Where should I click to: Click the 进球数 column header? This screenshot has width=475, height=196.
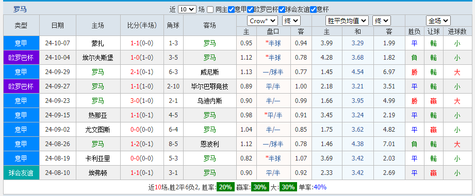tap(457, 31)
